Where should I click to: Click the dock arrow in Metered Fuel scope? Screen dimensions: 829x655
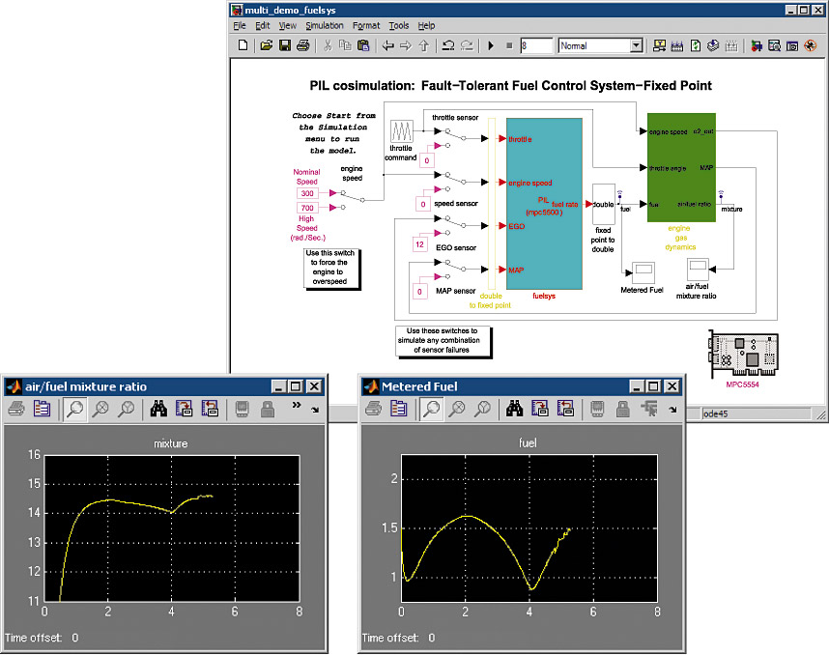(x=672, y=410)
